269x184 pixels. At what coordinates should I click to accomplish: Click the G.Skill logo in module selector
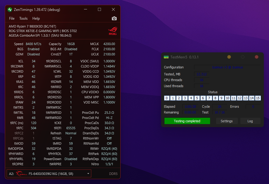click(x=22, y=173)
